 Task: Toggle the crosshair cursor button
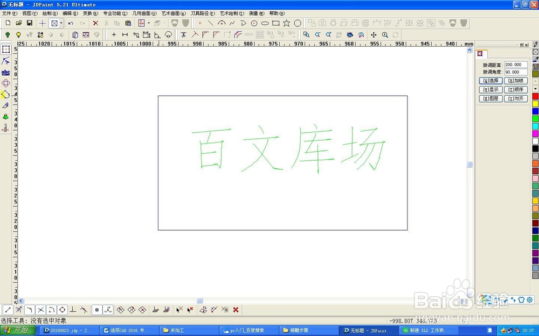pos(42,23)
